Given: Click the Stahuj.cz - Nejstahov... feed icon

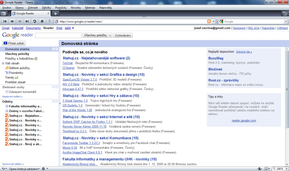Looking at the screenshot, I should point(7,116).
